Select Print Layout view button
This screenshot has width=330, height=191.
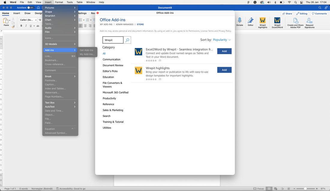click(269, 189)
